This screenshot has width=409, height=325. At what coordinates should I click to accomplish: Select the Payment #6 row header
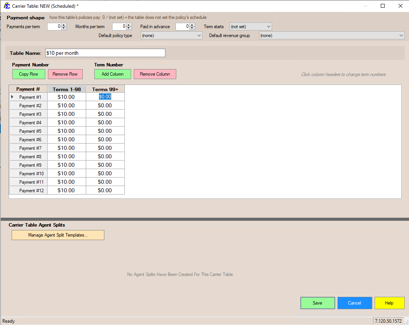pyautogui.click(x=28, y=140)
